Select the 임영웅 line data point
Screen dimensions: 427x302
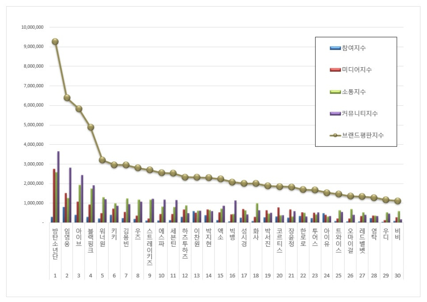67,98
